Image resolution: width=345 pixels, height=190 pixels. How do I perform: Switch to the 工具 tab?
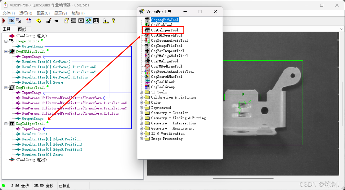[7, 29]
